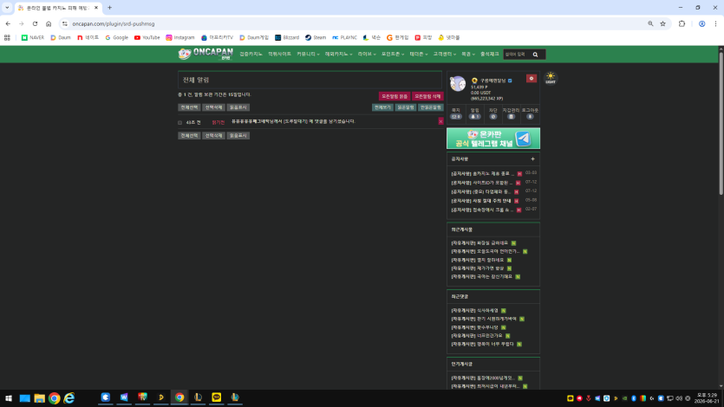The width and height of the screenshot is (724, 407).
Task: Click 전체선택 button below the notification row
Action: [x=189, y=135]
